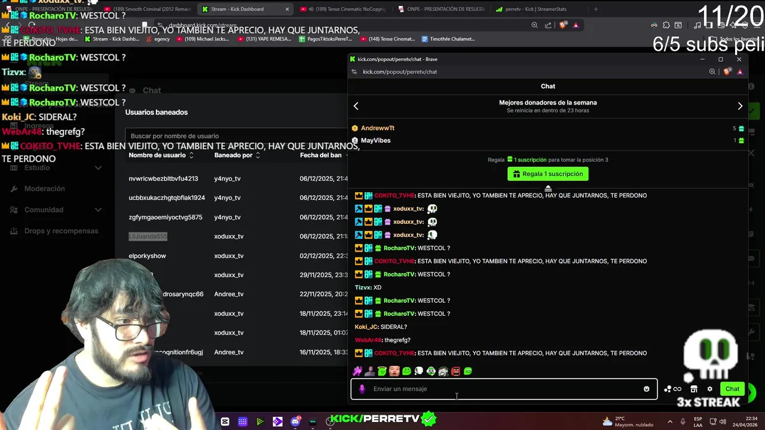Screen dimensions: 765x430
Task: Collapse donor leaderboard using the eject arrow
Action: [548, 189]
